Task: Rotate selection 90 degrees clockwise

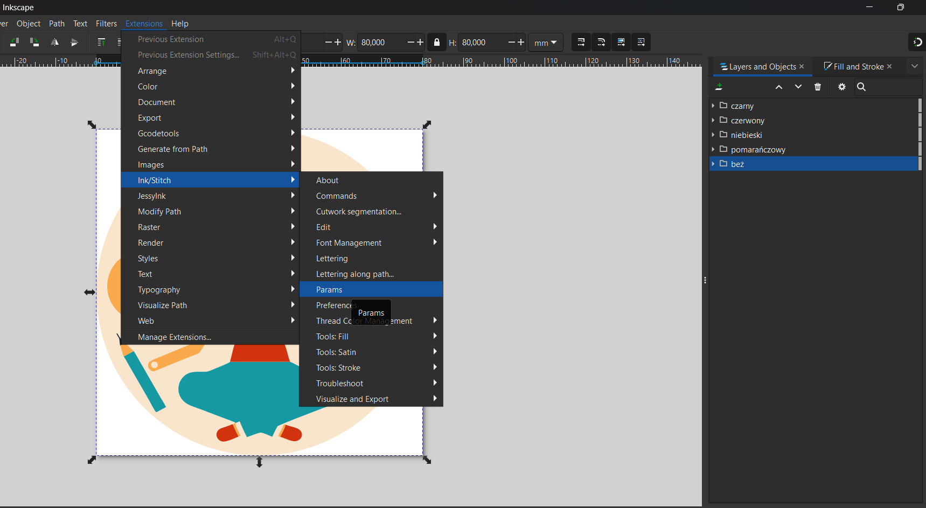Action: click(x=34, y=42)
